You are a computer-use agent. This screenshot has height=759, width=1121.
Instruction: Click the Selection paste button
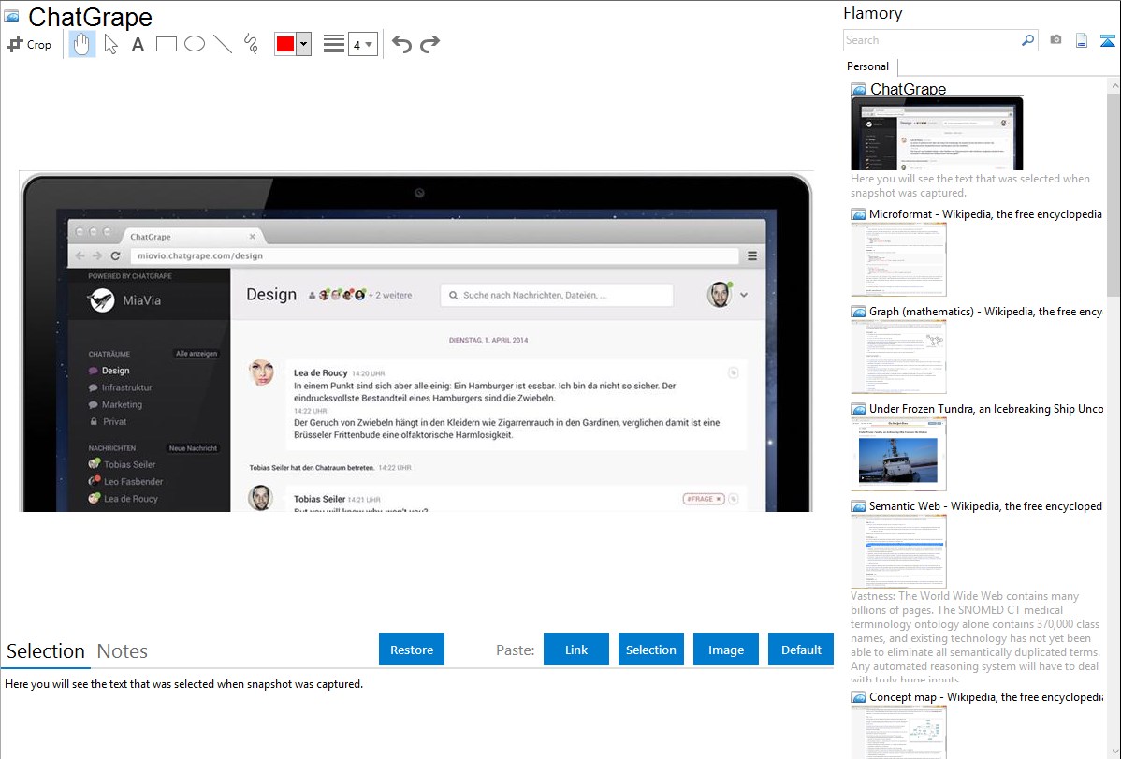tap(650, 650)
